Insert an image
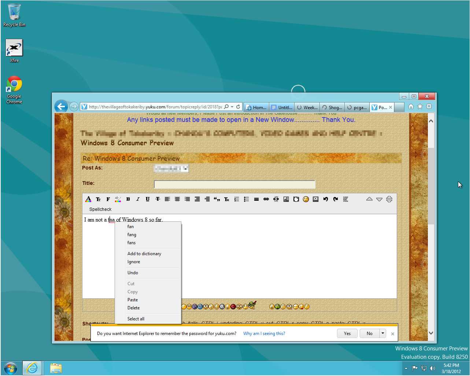 click(x=286, y=199)
